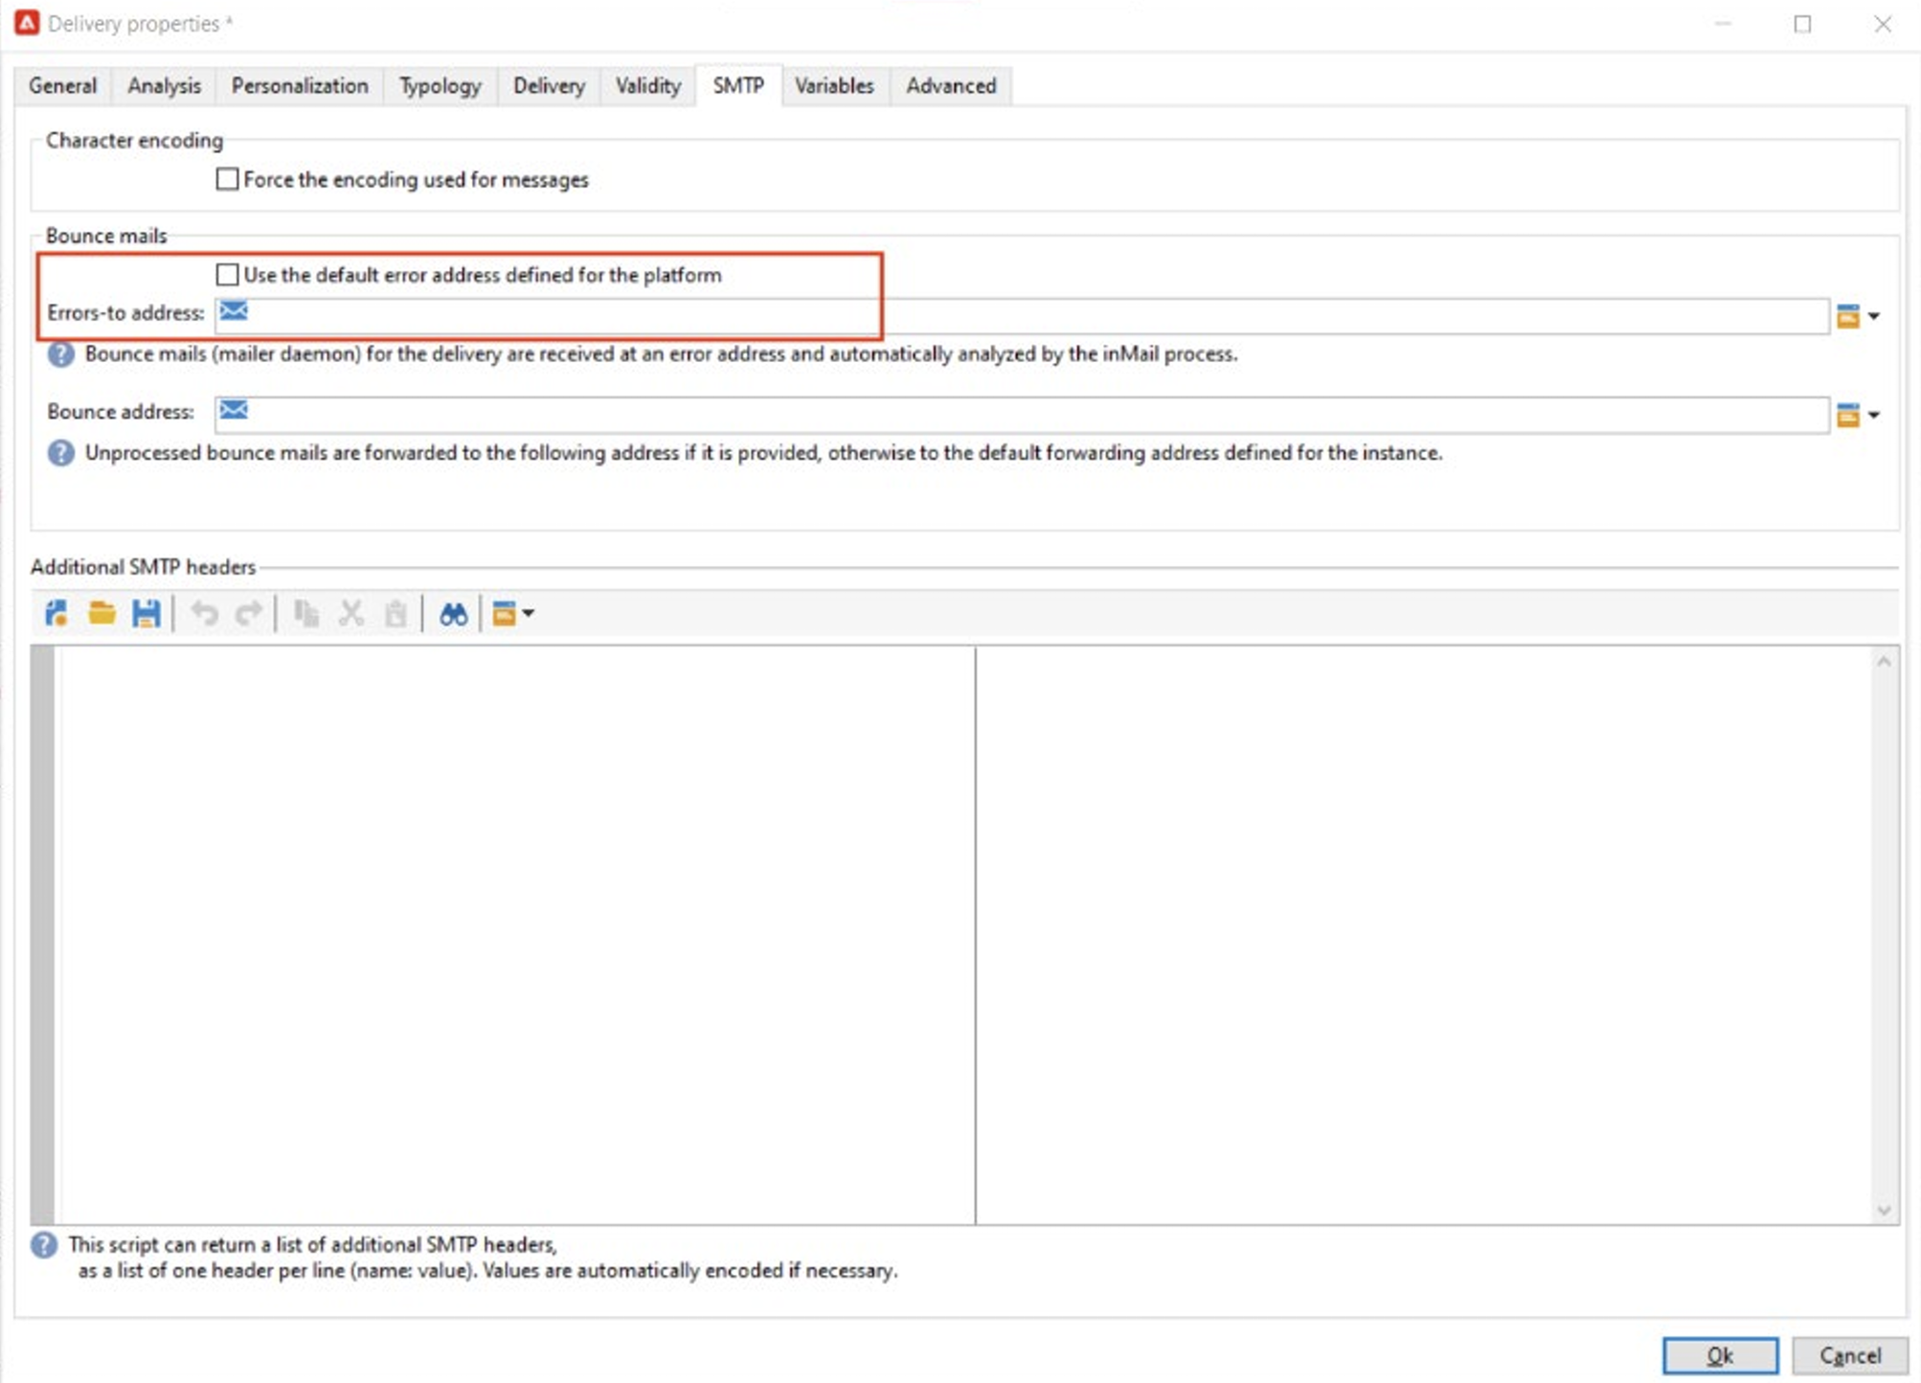The height and width of the screenshot is (1383, 1921).
Task: Enable 'Force the encoding used for messages'
Action: coord(227,179)
